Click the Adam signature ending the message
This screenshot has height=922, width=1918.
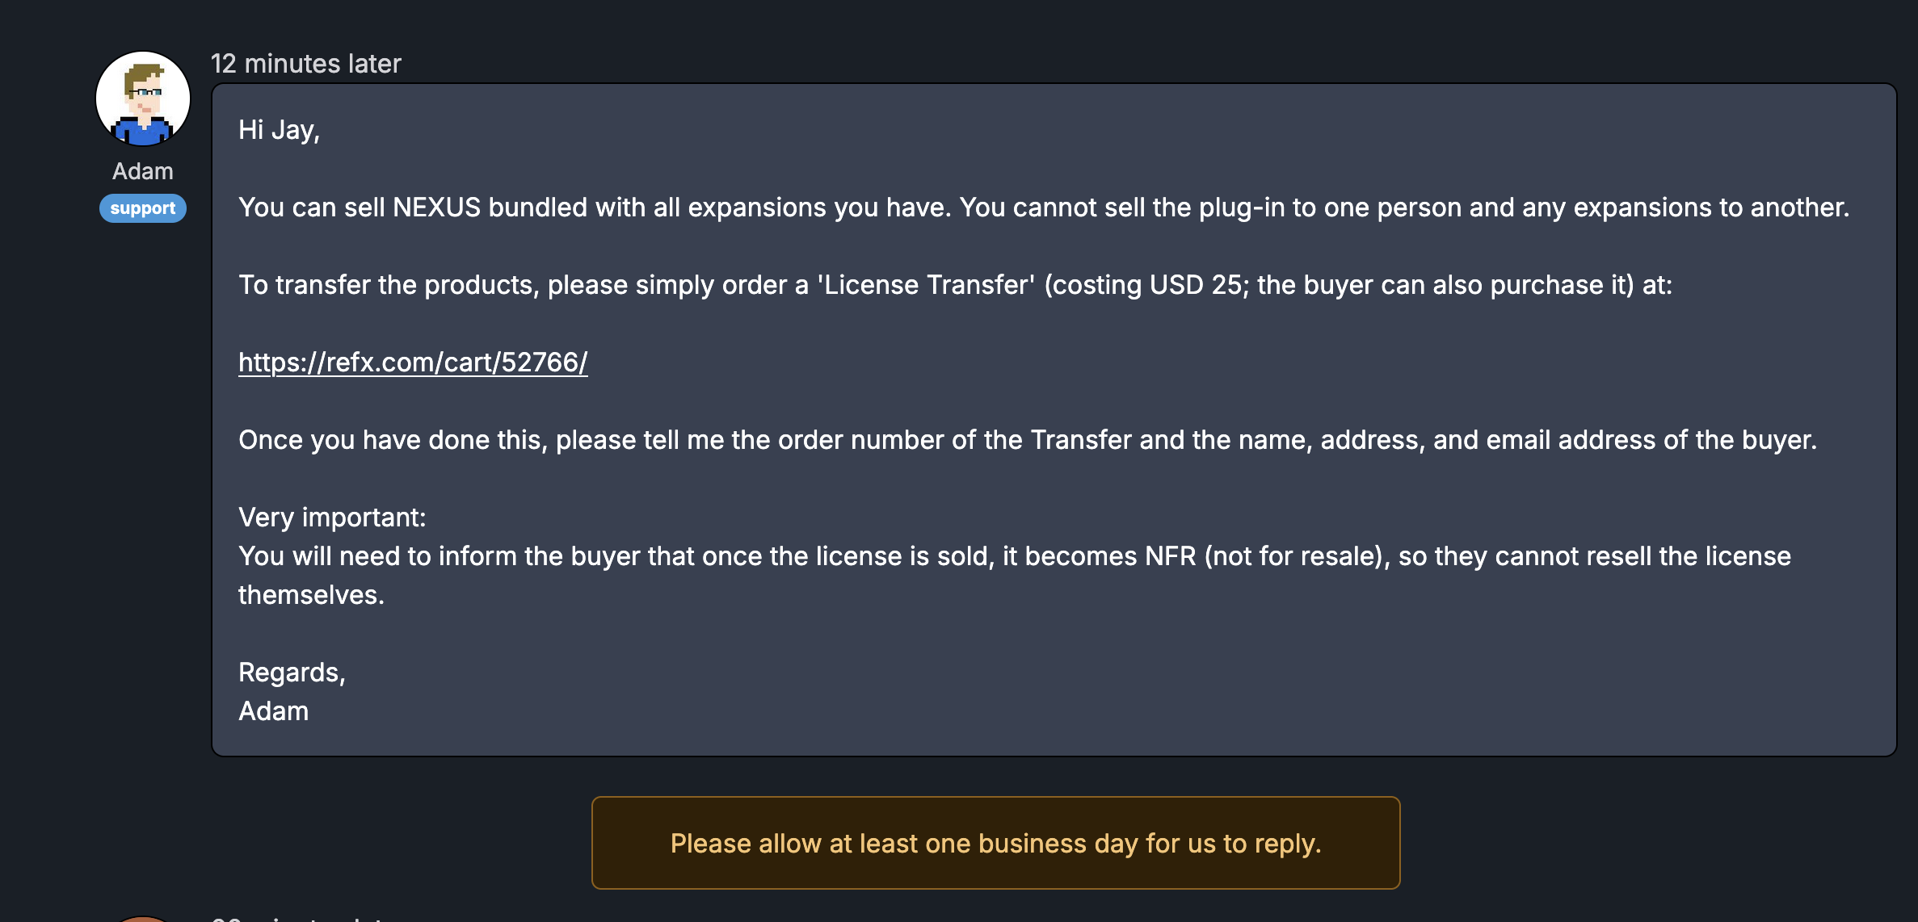pos(274,711)
